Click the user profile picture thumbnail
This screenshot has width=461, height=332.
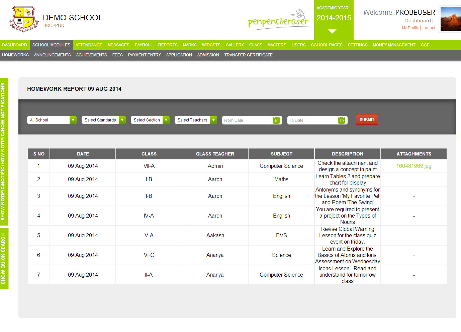(451, 19)
